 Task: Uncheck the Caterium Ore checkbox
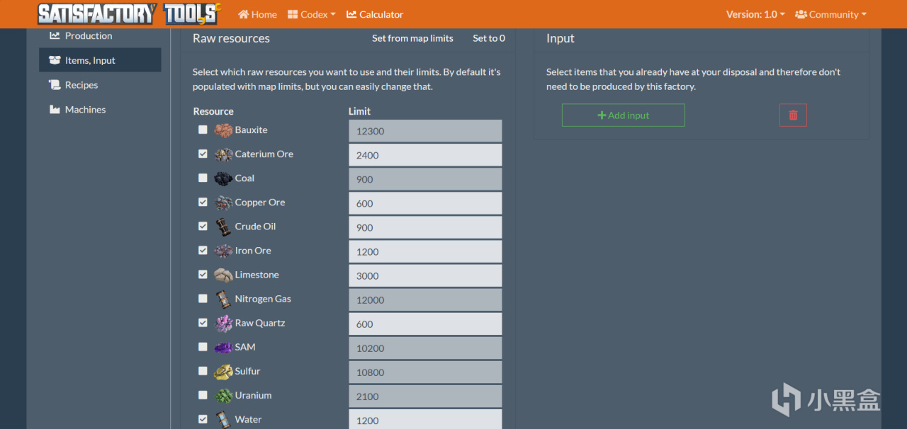(203, 154)
